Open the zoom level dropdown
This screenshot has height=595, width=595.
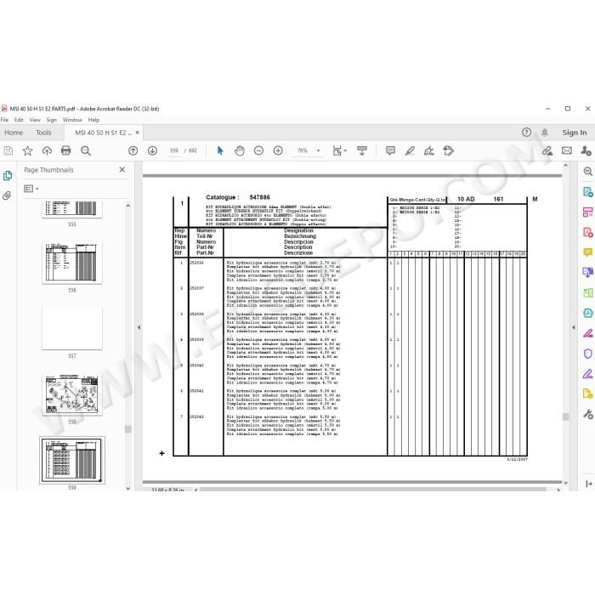pos(318,150)
